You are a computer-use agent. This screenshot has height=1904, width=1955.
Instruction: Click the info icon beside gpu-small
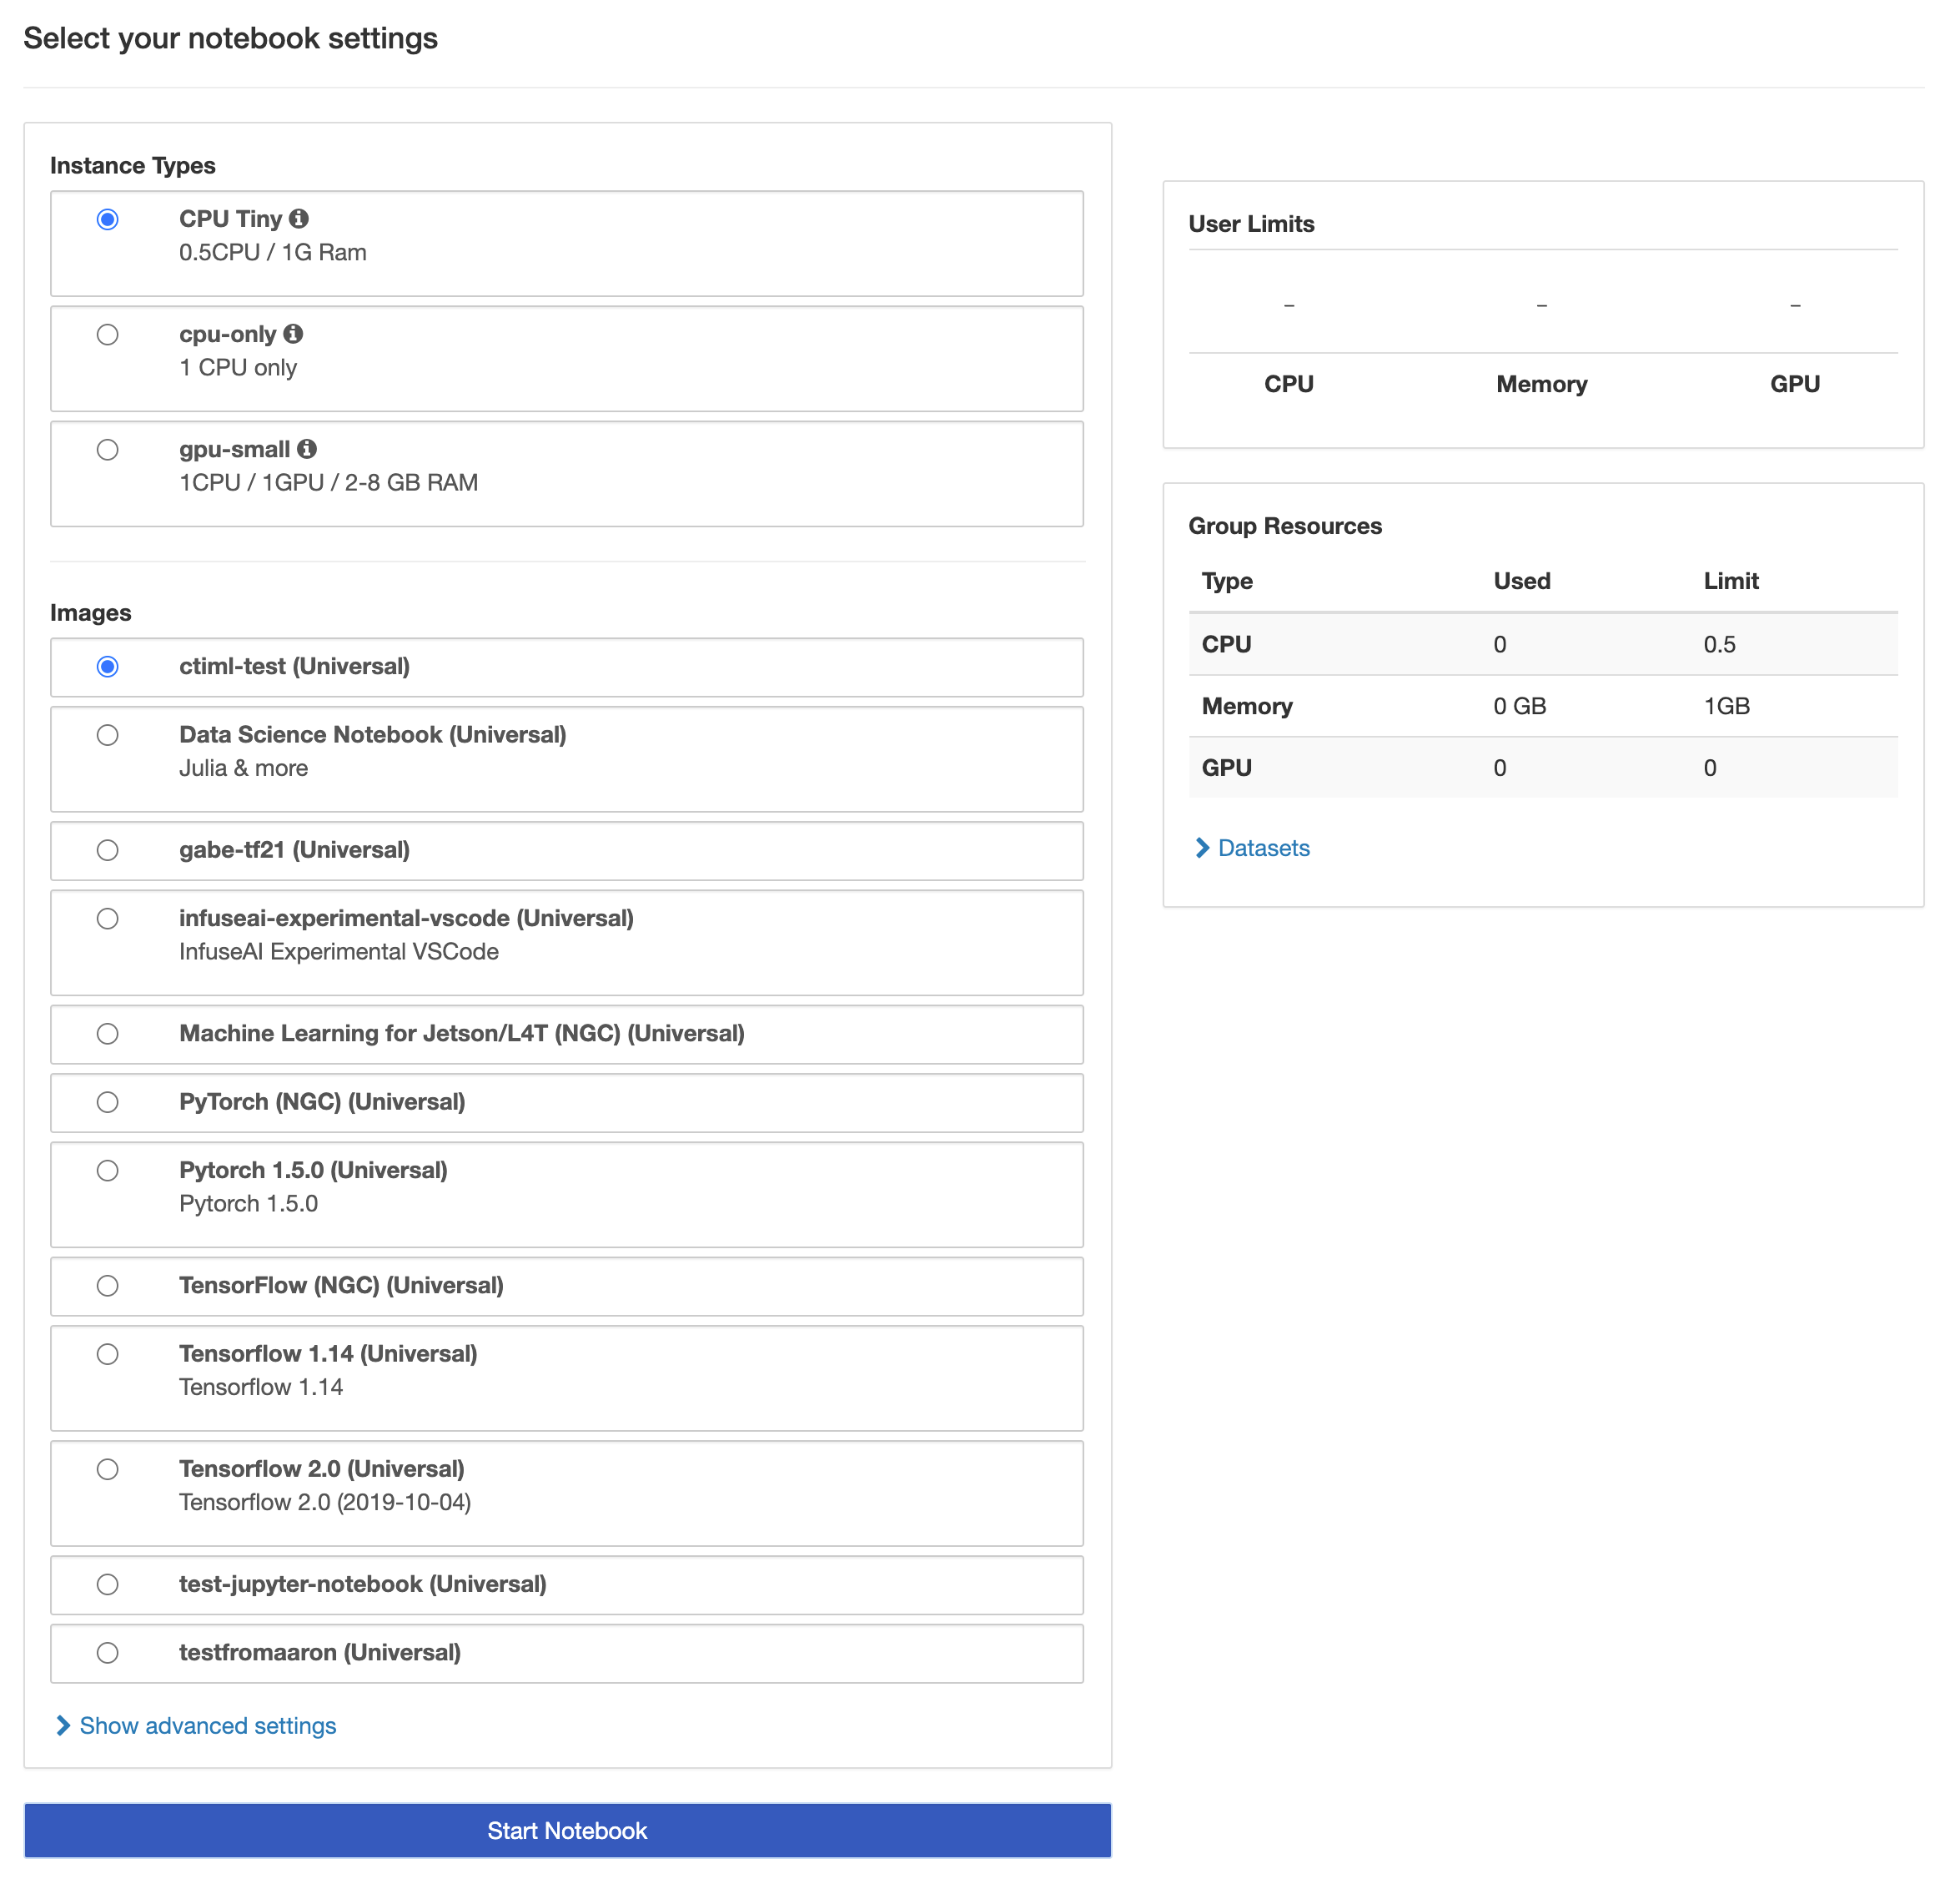307,448
